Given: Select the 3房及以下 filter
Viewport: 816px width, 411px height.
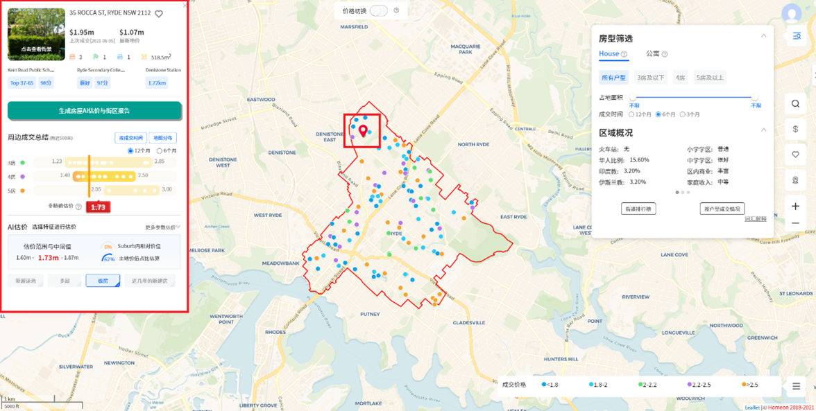Looking at the screenshot, I should tap(651, 78).
